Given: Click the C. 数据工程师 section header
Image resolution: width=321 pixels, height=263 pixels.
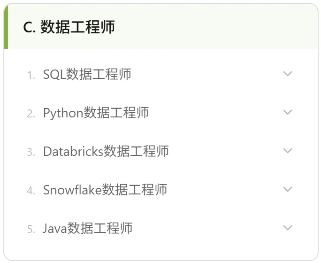Looking at the screenshot, I should coord(69,27).
